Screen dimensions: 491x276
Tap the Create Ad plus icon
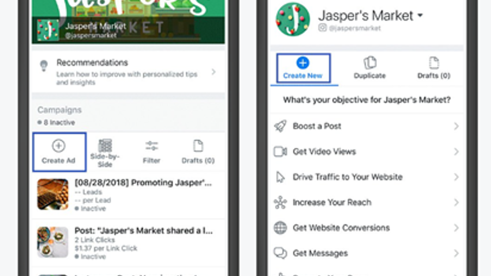tap(58, 146)
